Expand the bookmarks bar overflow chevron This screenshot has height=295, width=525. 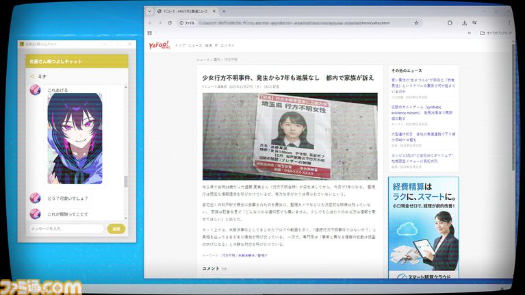tap(470, 33)
